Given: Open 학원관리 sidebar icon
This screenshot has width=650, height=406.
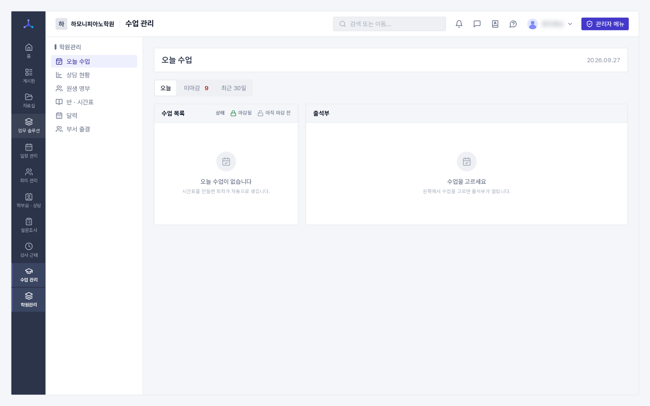Looking at the screenshot, I should coord(29,300).
